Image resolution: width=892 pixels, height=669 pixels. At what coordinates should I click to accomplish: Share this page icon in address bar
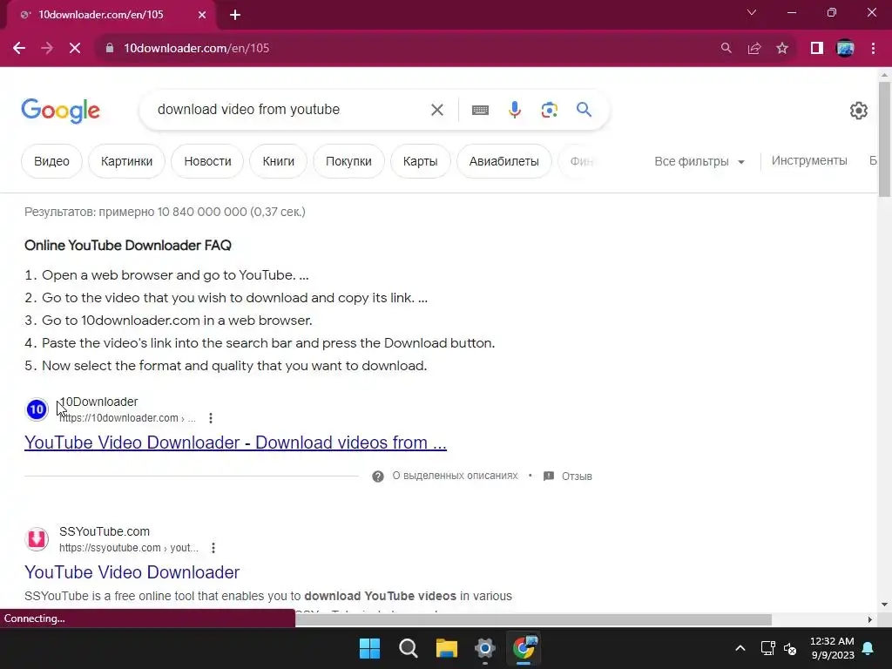pyautogui.click(x=754, y=49)
